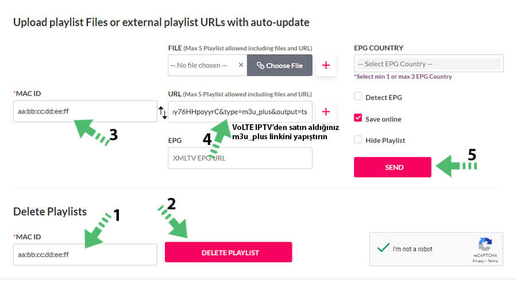Viewport: 517px width, 291px height.
Task: Tick the Hide Playlist checkbox
Action: coord(358,140)
